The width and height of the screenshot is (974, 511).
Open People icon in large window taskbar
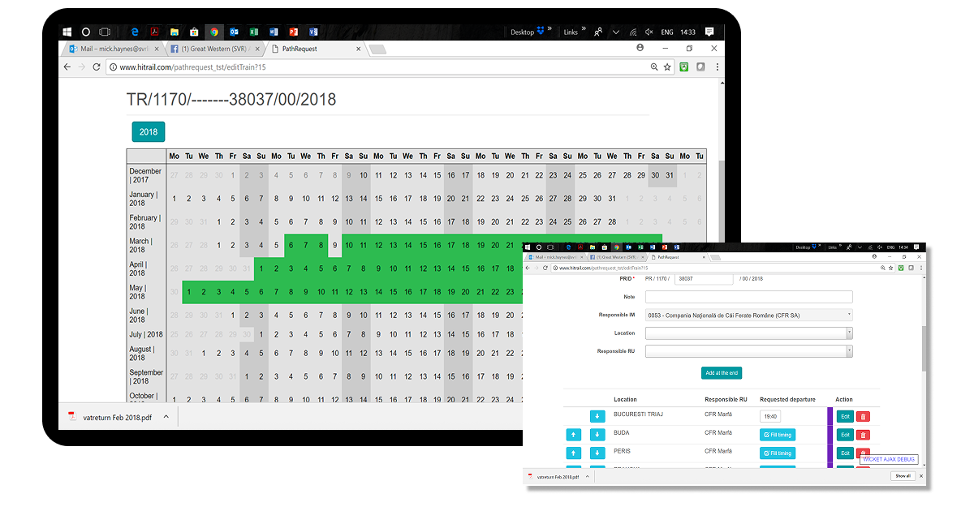(598, 32)
